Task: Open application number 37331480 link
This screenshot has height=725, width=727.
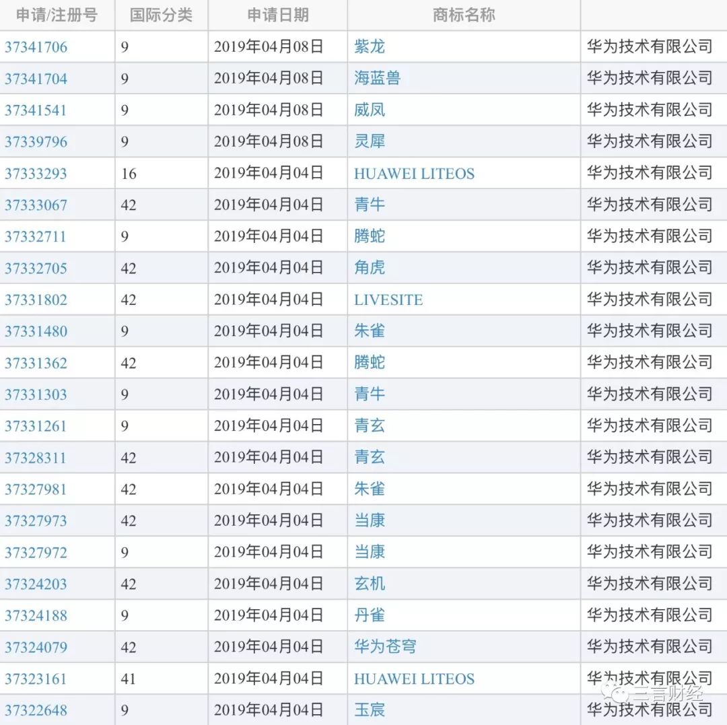Action: point(36,331)
